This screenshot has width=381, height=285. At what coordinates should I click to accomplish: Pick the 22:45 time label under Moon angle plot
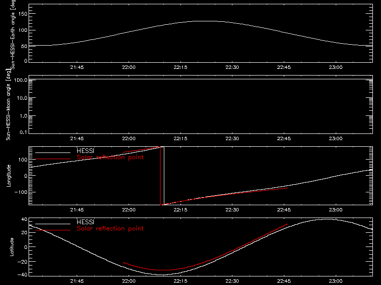(284, 139)
